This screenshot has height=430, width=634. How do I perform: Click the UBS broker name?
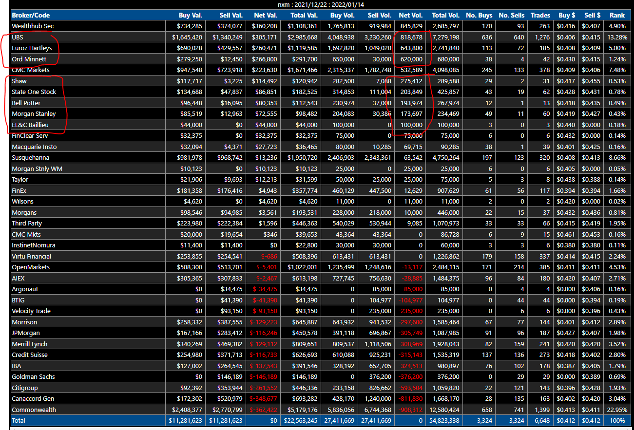point(18,37)
